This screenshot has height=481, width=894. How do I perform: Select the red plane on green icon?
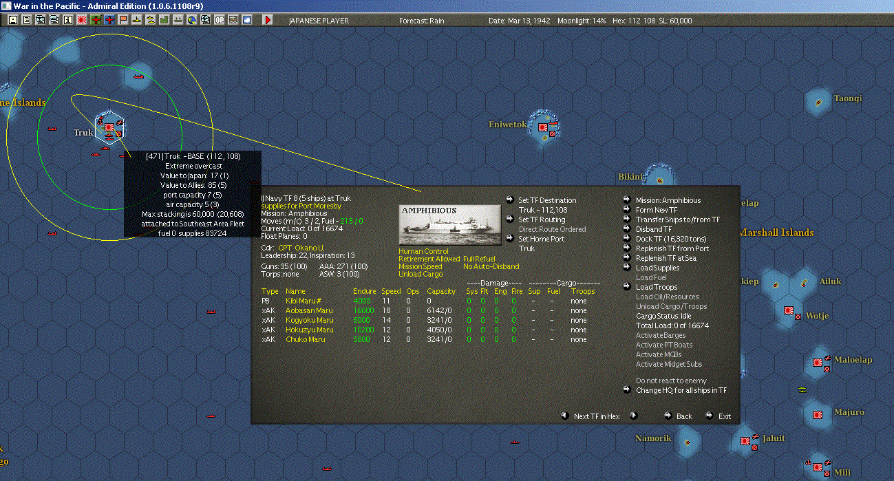point(96,20)
